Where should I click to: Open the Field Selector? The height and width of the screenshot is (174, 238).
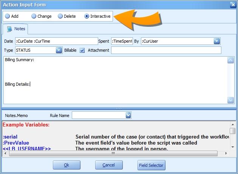[151, 165]
